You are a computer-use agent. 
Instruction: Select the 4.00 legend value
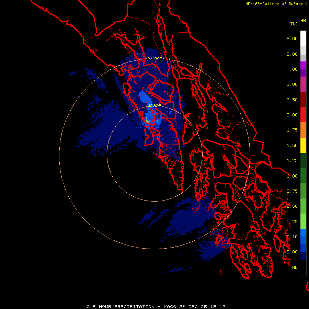(292, 69)
